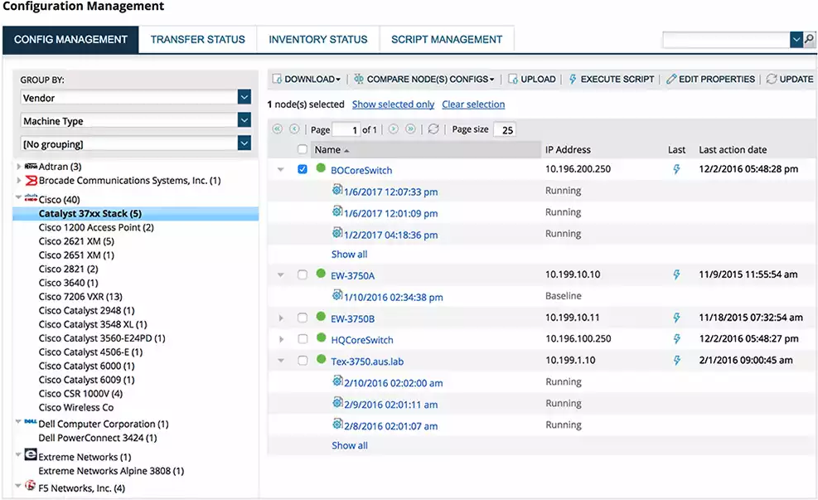Open the HQCoreSwitch node link
Image resolution: width=818 pixels, height=500 pixels.
[362, 340]
